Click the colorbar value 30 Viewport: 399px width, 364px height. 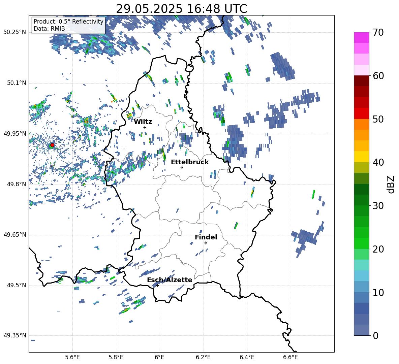(378, 206)
